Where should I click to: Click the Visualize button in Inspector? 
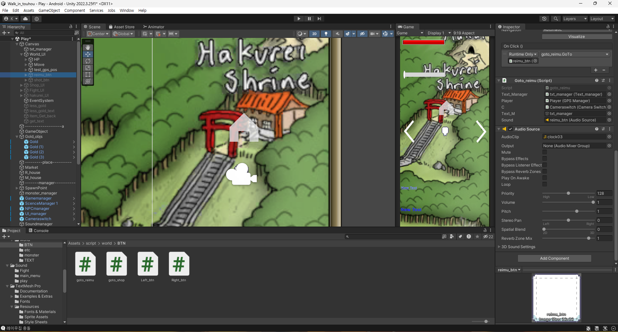pyautogui.click(x=576, y=37)
